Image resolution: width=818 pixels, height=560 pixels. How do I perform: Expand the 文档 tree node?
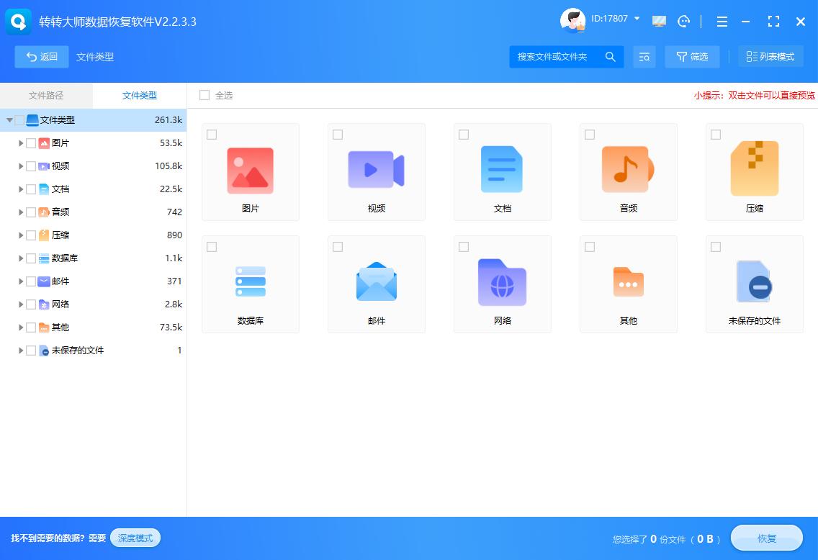pos(20,189)
